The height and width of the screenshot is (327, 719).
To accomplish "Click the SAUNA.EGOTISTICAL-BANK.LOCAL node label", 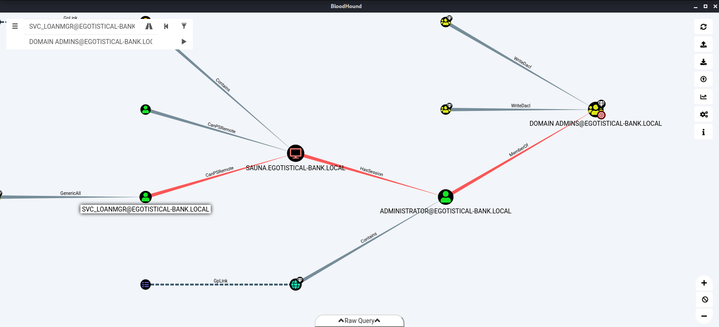I will point(295,168).
